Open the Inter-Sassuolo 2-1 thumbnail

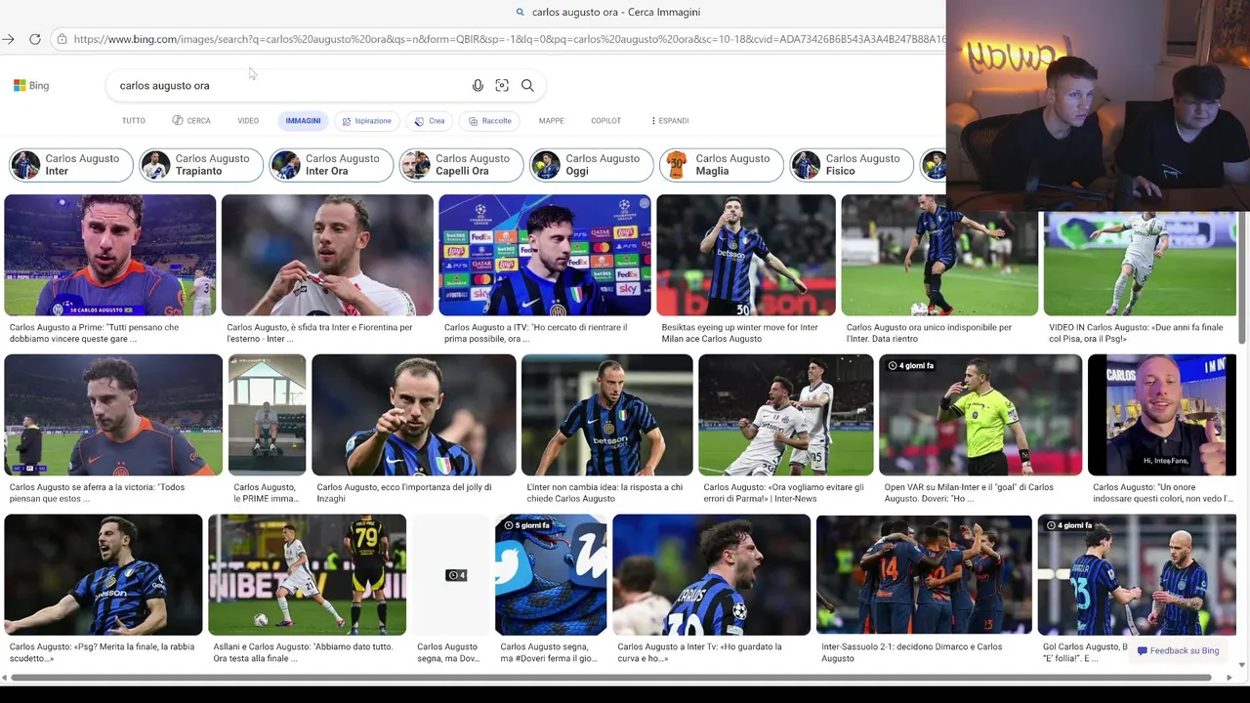924,575
